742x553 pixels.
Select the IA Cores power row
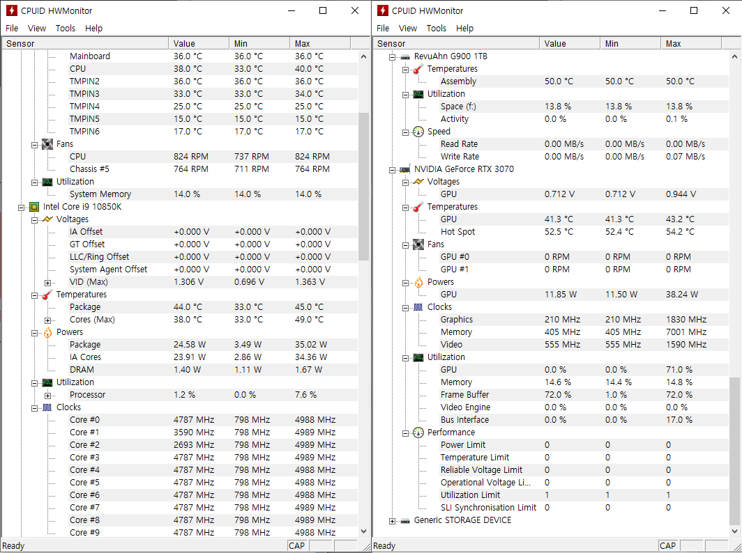pyautogui.click(x=213, y=357)
